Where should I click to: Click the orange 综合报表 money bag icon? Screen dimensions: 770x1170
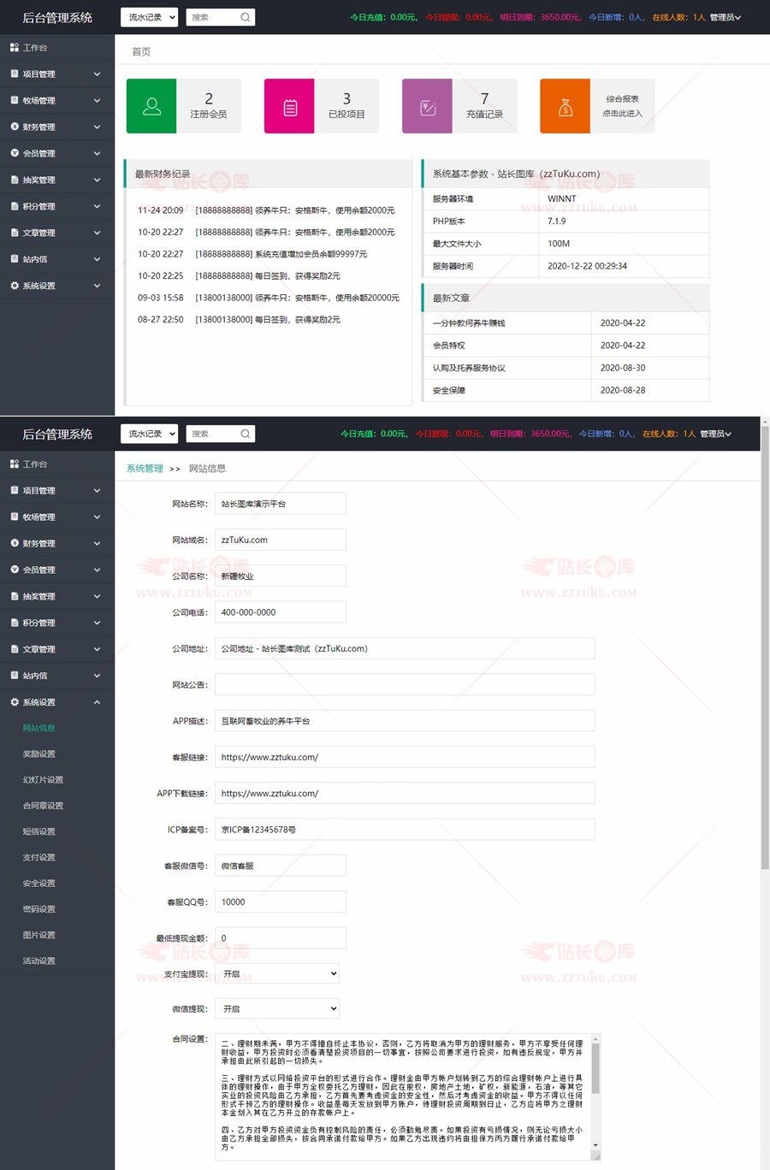(x=565, y=106)
